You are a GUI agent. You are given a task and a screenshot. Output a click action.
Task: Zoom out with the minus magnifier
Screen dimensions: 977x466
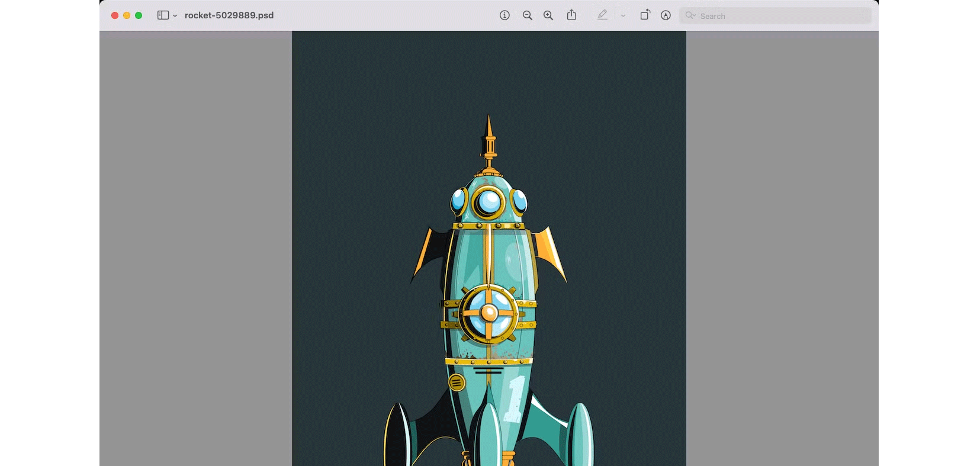(x=527, y=15)
